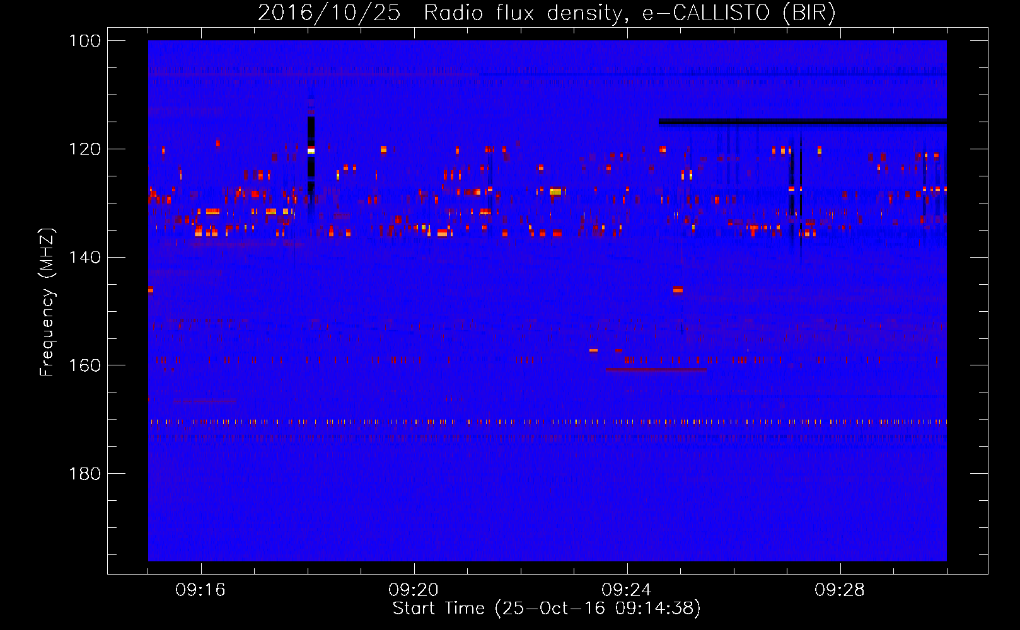Click the 160 frequency tick label
Screen dimensions: 1020x630
click(84, 365)
